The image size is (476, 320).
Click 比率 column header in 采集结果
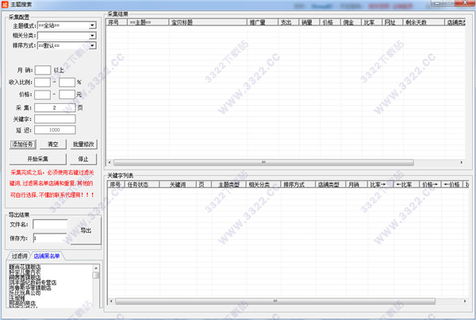pyautogui.click(x=371, y=22)
